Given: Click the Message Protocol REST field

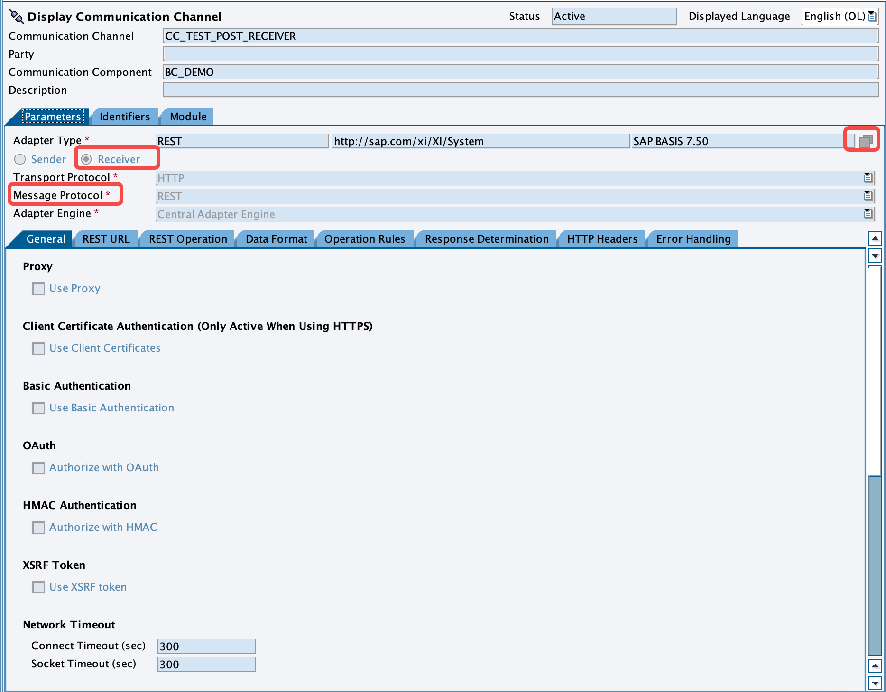Looking at the screenshot, I should pyautogui.click(x=515, y=196).
